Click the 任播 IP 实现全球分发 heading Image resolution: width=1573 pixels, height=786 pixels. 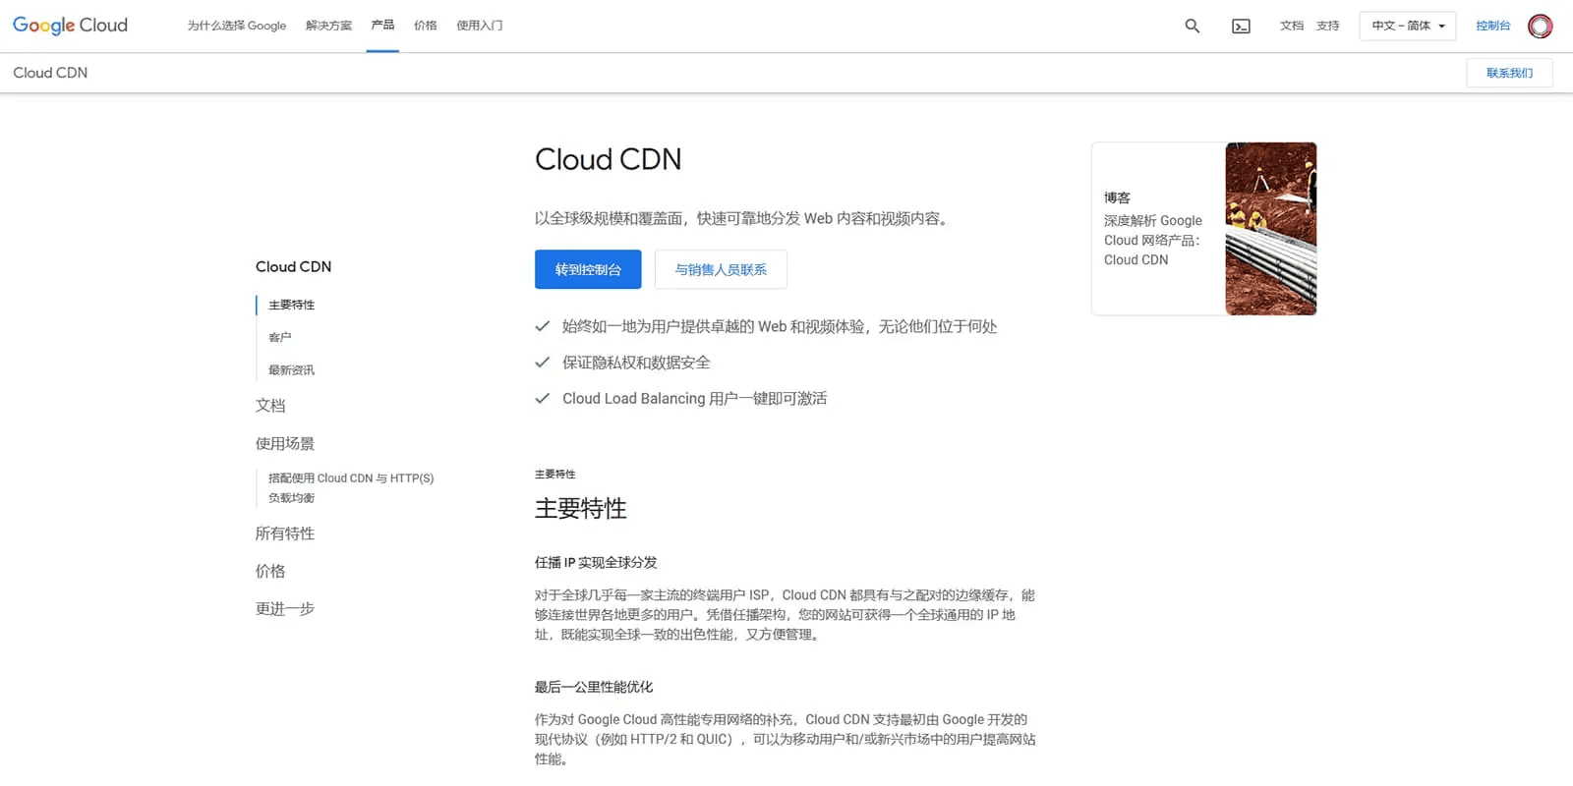coord(596,562)
